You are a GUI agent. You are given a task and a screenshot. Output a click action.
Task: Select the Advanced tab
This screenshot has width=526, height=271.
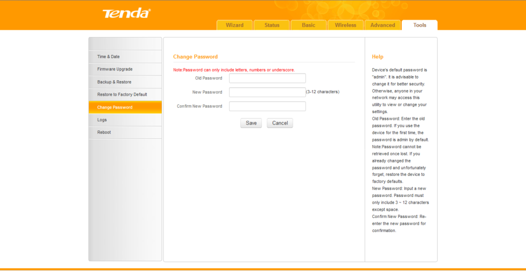coord(383,25)
